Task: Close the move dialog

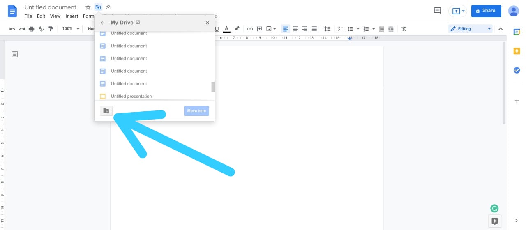Action: (x=208, y=23)
